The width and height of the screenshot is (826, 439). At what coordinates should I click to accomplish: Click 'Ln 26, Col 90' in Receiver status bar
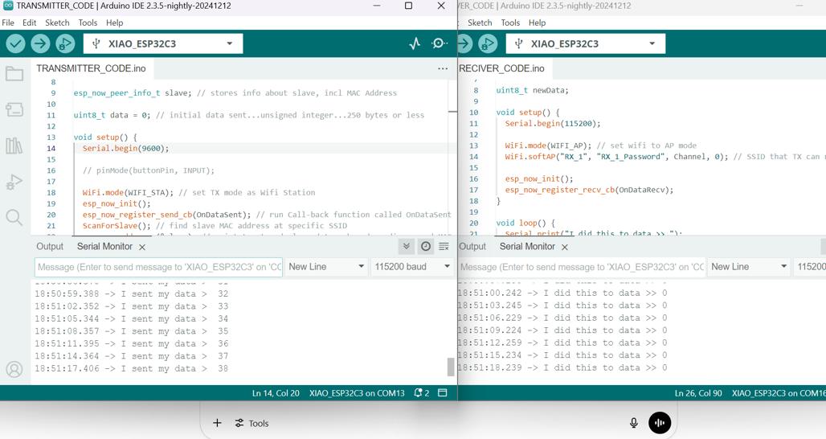698,393
